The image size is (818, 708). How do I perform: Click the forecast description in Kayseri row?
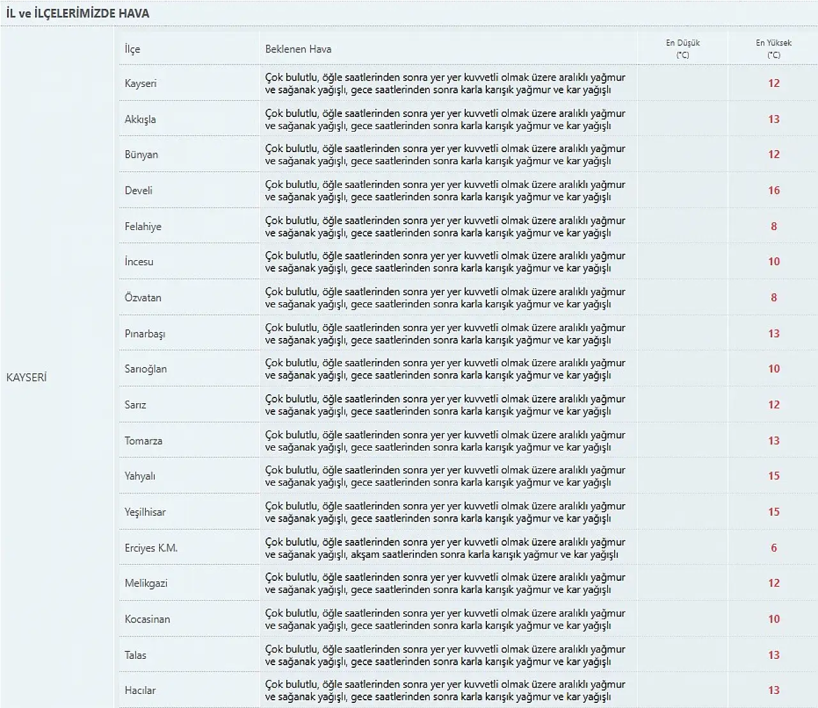point(445,84)
